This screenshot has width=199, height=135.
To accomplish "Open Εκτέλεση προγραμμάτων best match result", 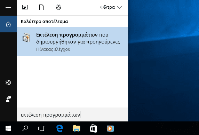I will click(72, 41).
